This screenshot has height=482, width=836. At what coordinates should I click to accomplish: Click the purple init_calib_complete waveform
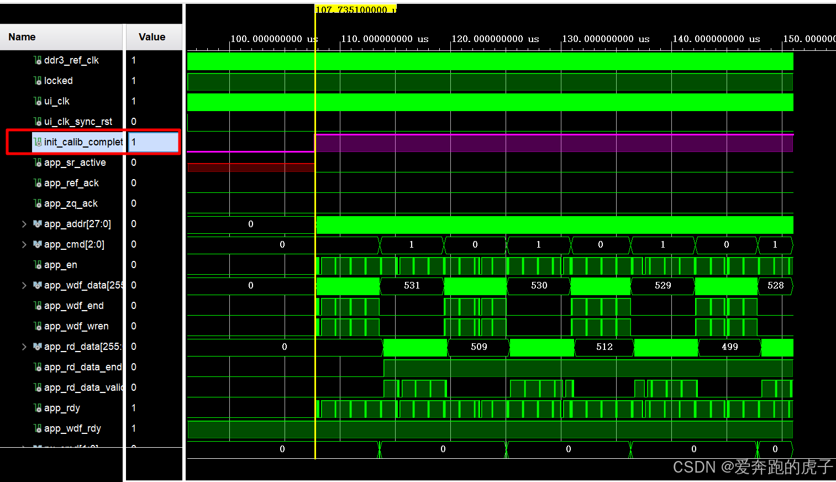(x=554, y=143)
